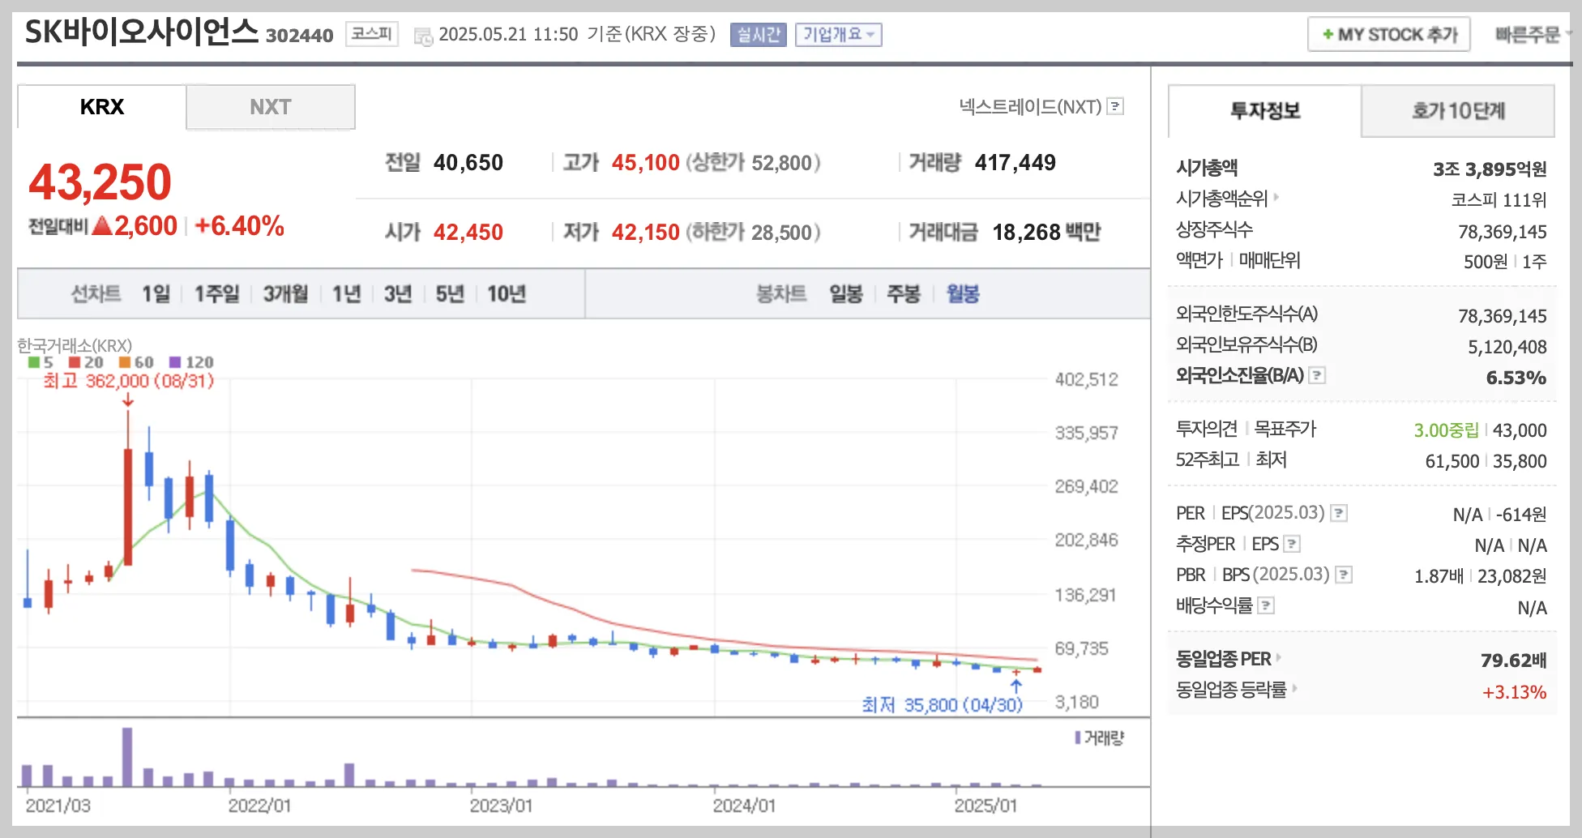Click the 52주최고 value 61,500
The height and width of the screenshot is (838, 1582).
pos(1452,461)
